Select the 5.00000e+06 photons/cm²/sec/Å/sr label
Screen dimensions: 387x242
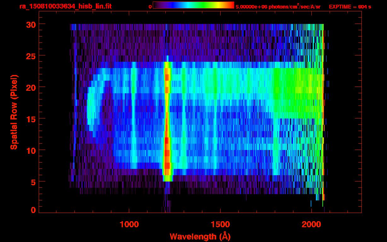point(278,6)
